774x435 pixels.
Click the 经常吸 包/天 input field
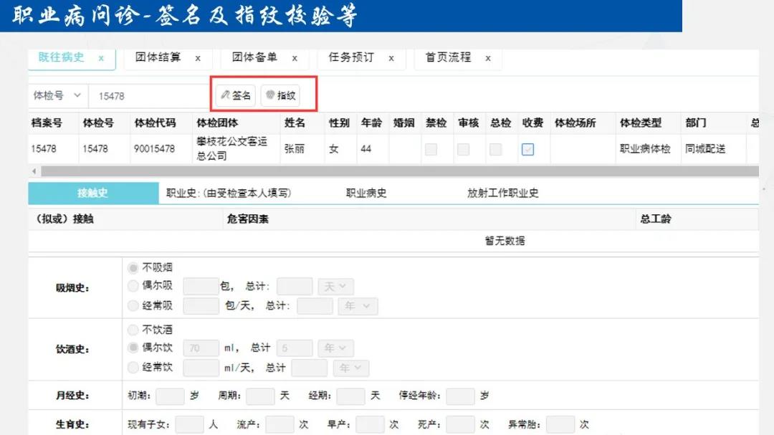point(201,306)
